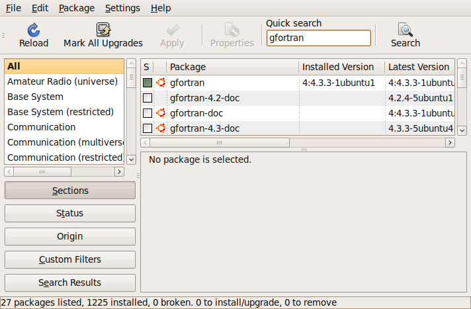
Task: Click the Ubuntu icon next to gfortran-4.3-doc
Action: 160,128
